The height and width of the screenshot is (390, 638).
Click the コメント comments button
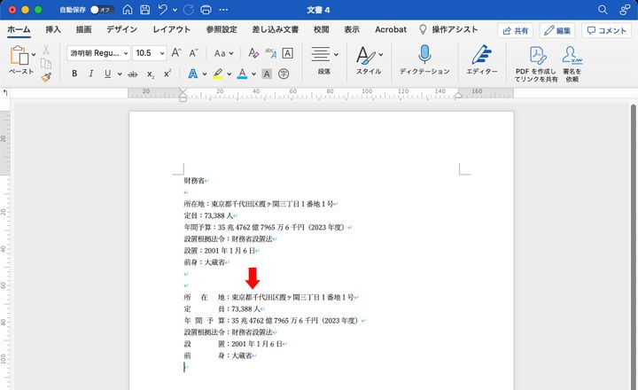click(x=607, y=30)
